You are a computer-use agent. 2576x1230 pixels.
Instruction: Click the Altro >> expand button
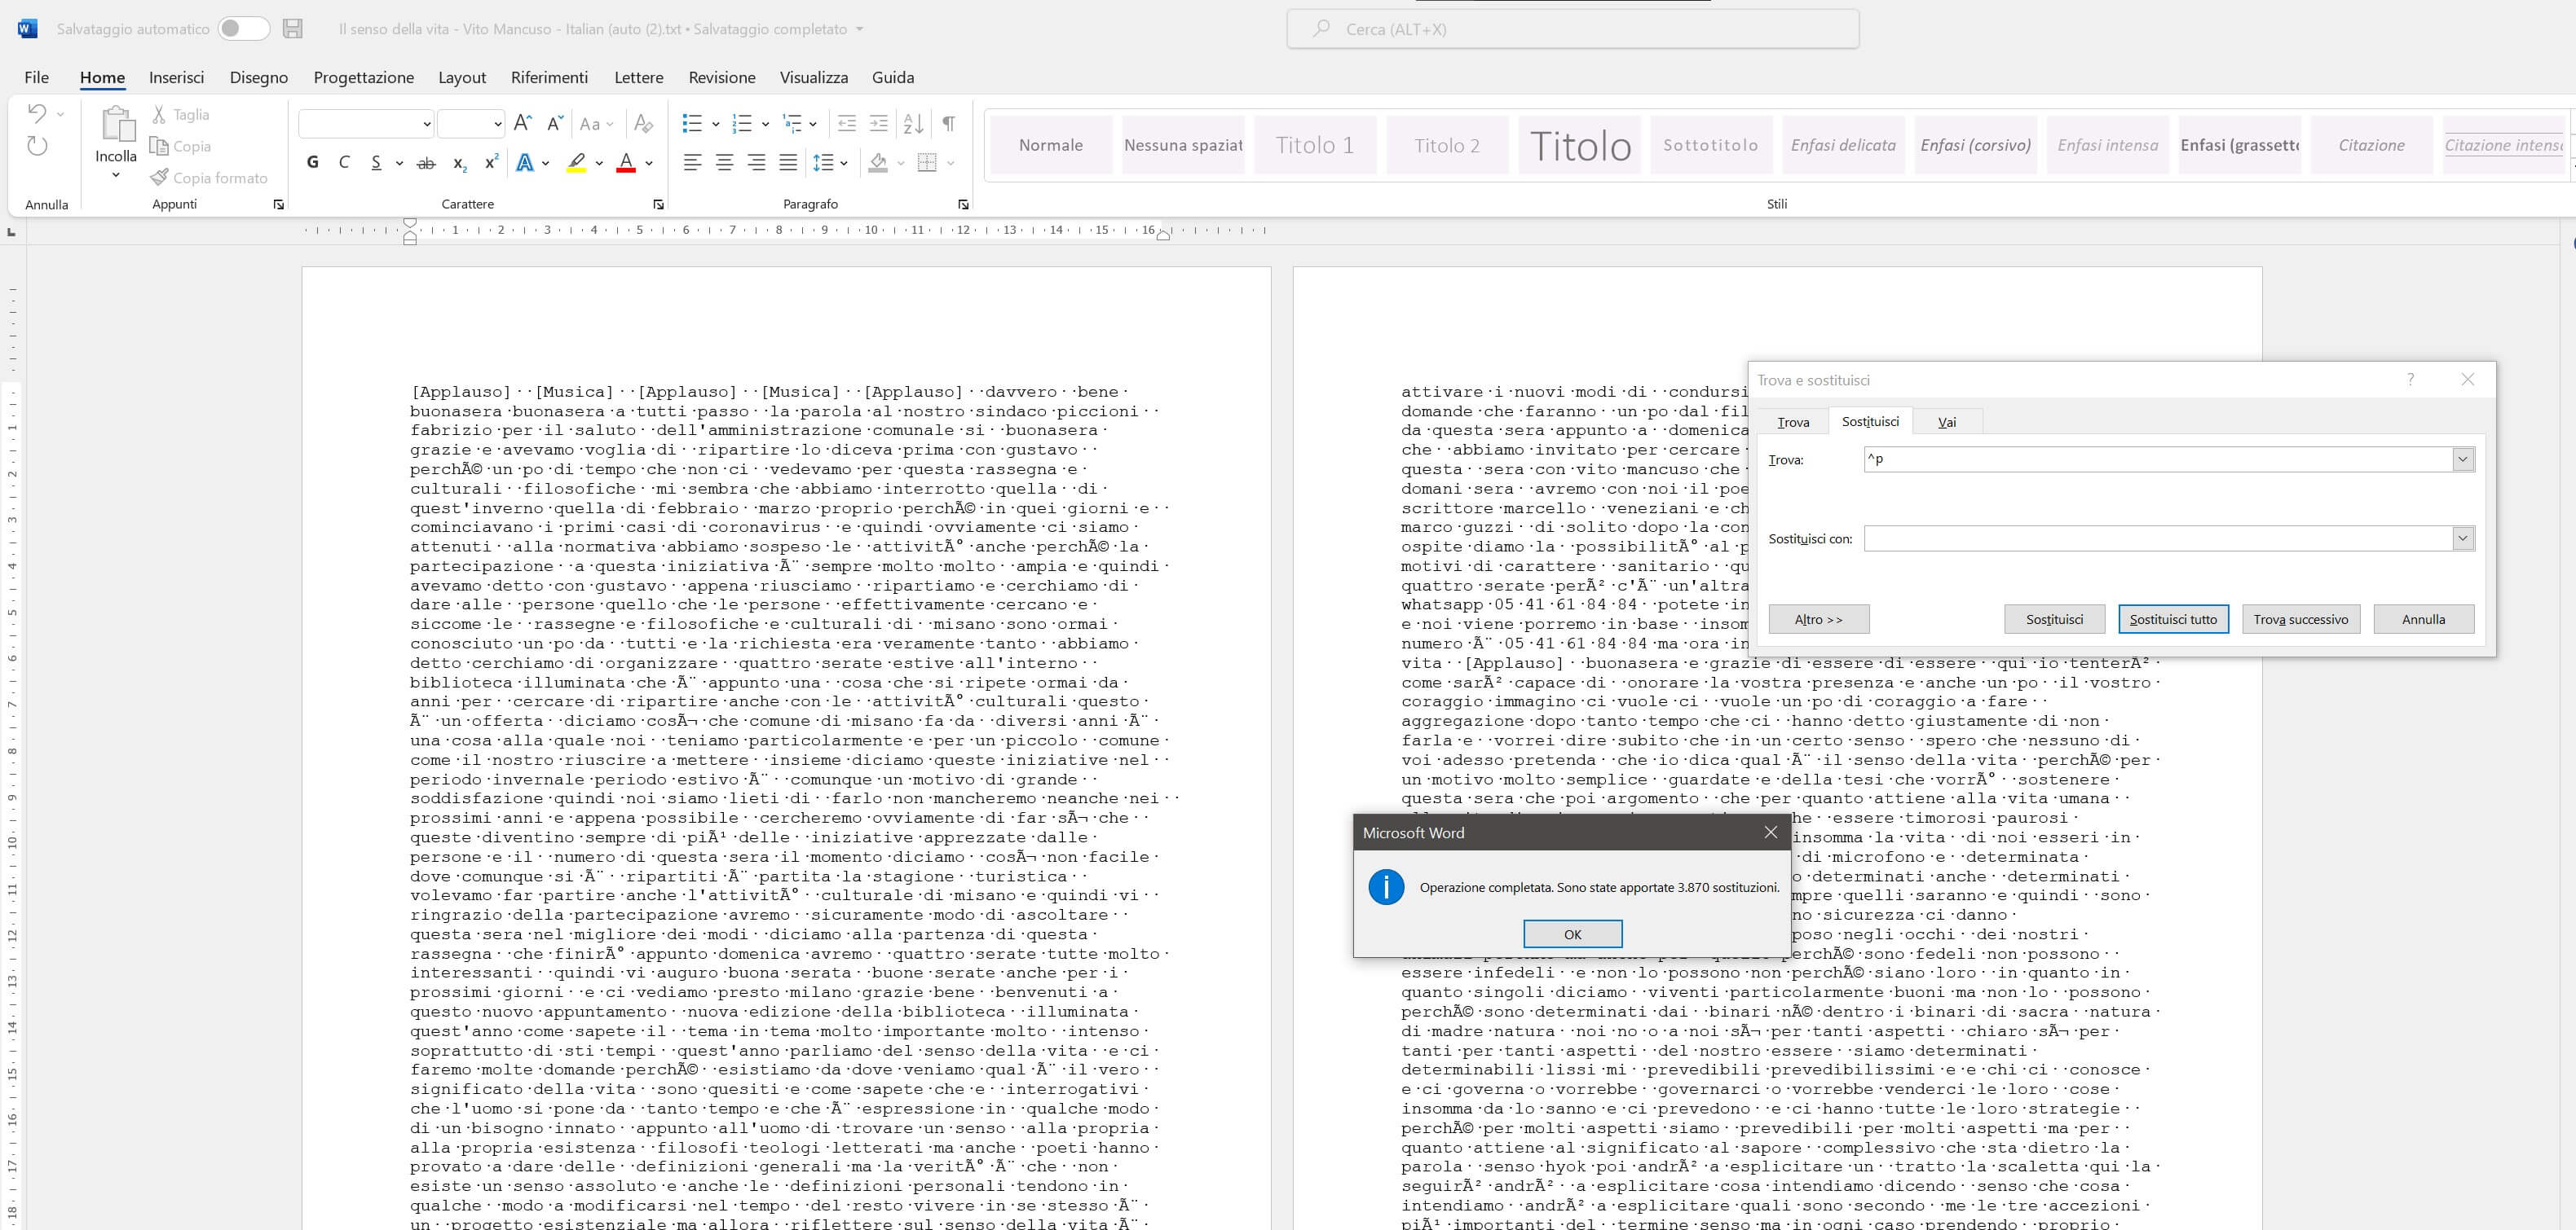click(1818, 620)
